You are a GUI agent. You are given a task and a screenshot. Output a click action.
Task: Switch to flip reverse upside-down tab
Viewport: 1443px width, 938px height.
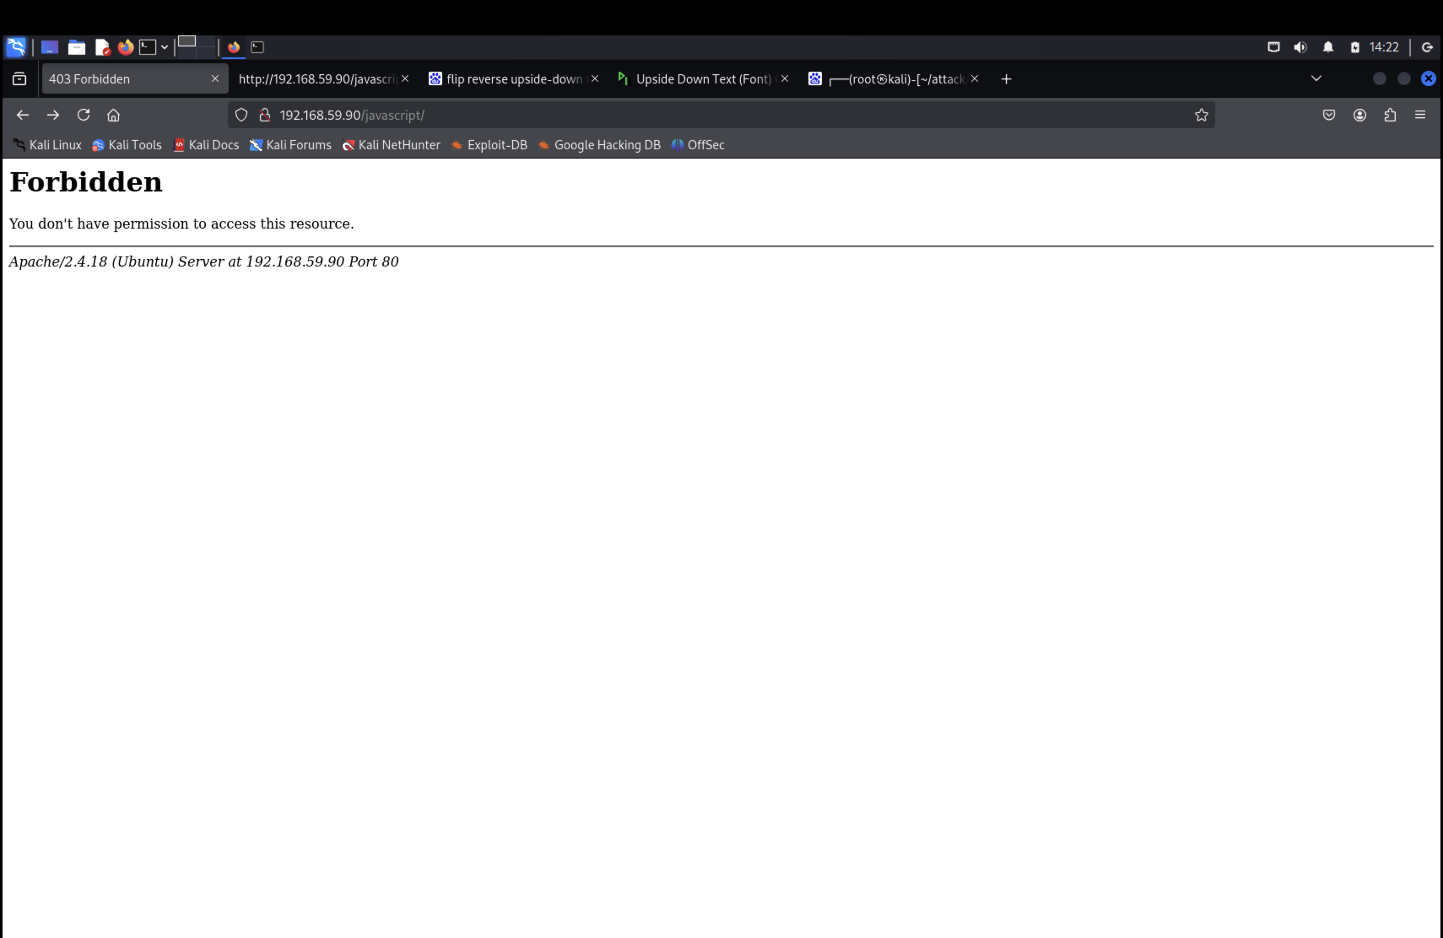(513, 79)
